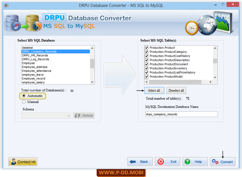Toggle the Production.Product checkbox
This screenshot has width=242, height=177.
147,48
